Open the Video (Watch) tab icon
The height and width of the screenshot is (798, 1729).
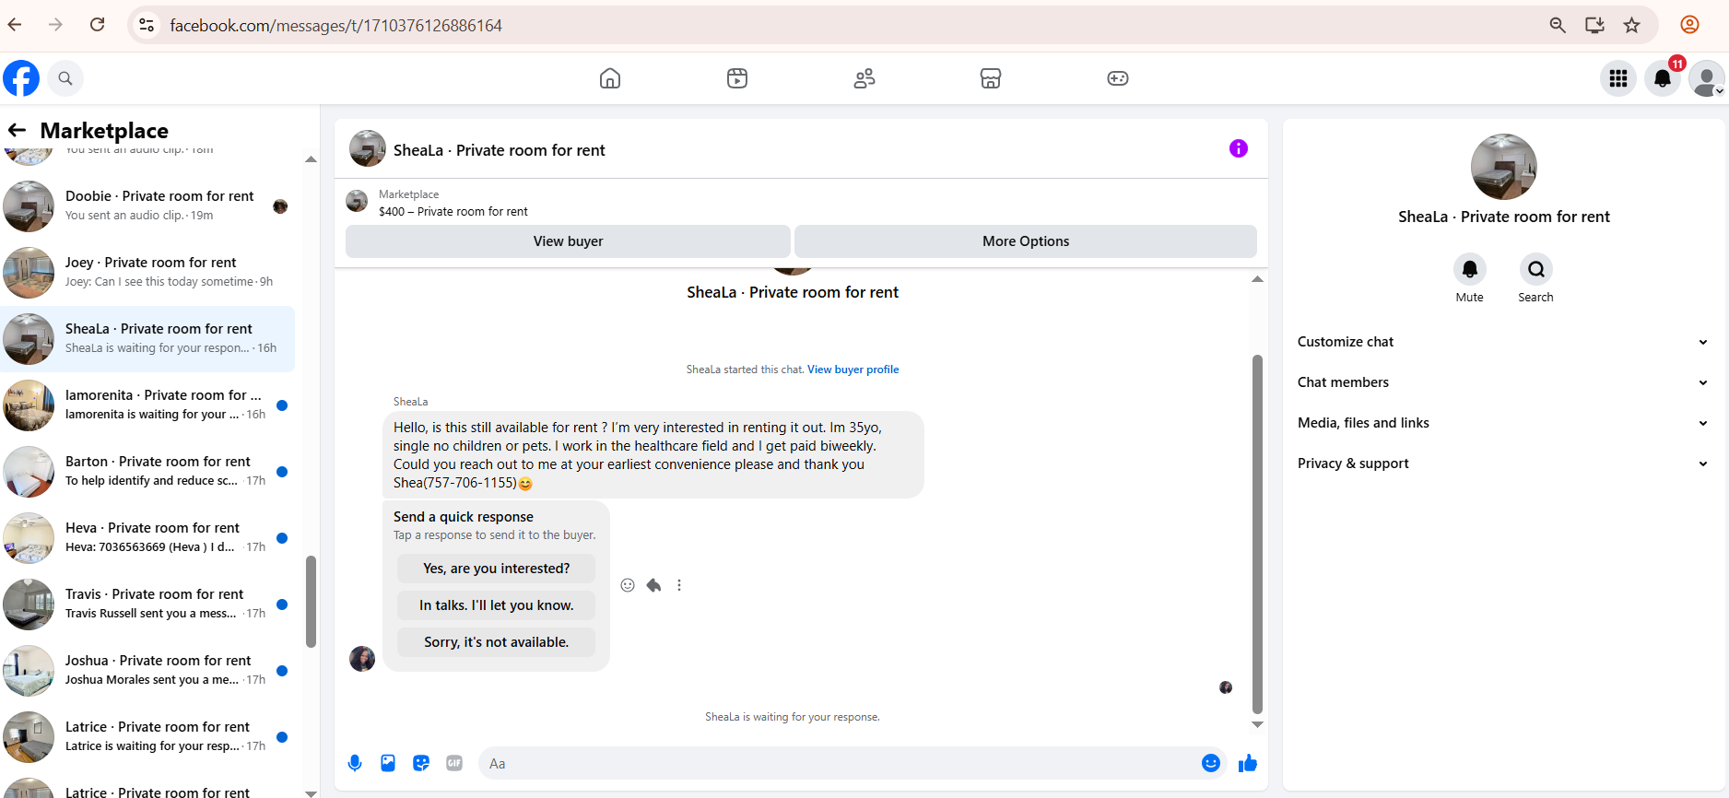[737, 78]
